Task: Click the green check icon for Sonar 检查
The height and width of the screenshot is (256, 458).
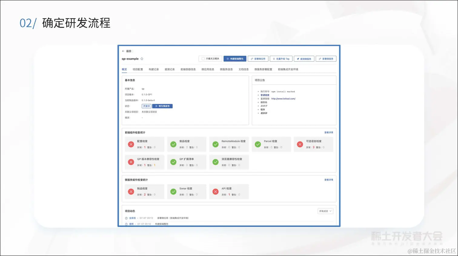Action: click(173, 192)
